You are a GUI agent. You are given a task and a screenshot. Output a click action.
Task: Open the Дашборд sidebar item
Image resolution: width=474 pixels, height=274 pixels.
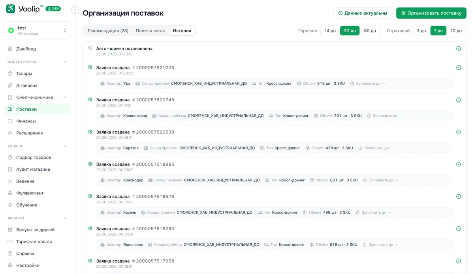click(x=38, y=49)
